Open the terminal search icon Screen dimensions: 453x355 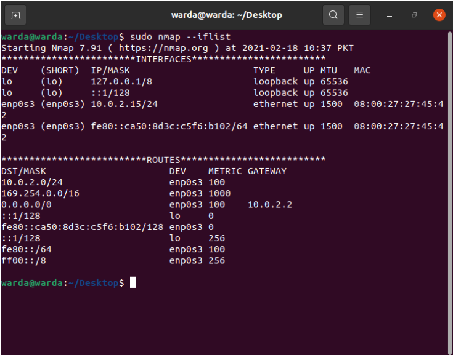pyautogui.click(x=333, y=15)
